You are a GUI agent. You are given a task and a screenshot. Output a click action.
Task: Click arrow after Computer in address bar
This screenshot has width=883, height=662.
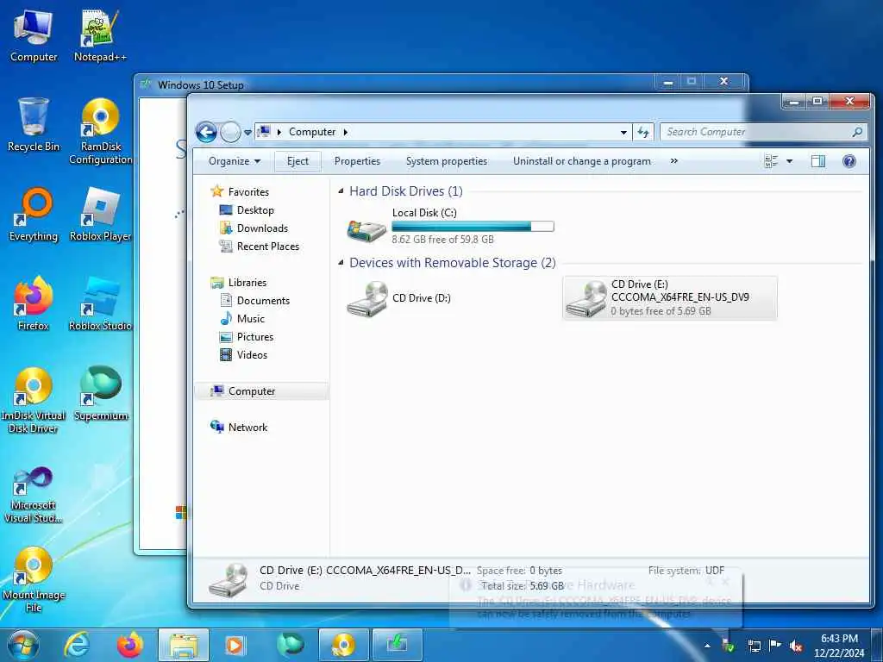[345, 132]
